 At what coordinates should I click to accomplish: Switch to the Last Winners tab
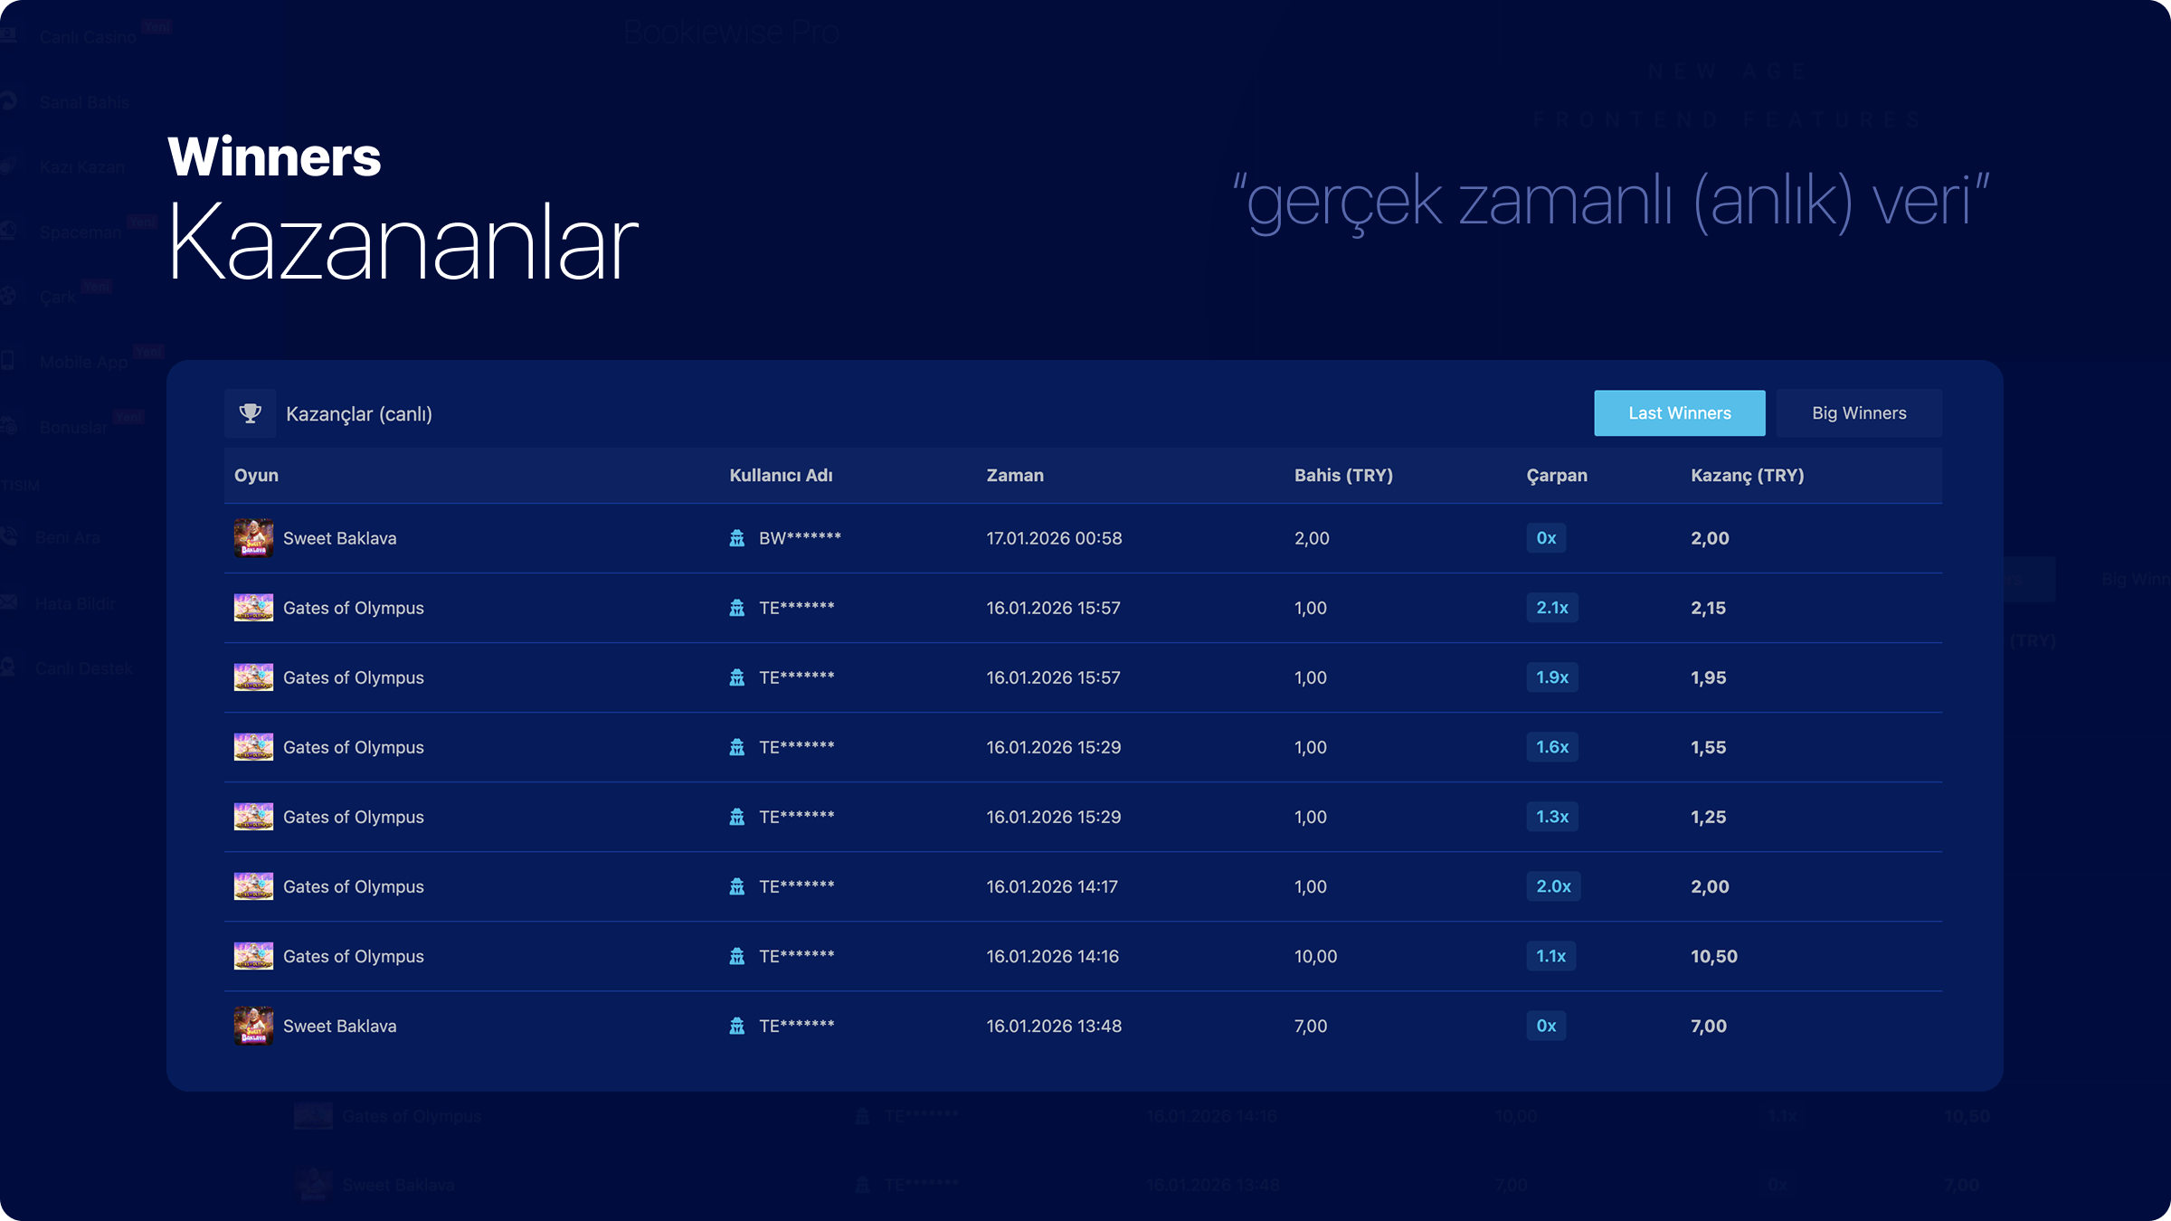pos(1679,413)
